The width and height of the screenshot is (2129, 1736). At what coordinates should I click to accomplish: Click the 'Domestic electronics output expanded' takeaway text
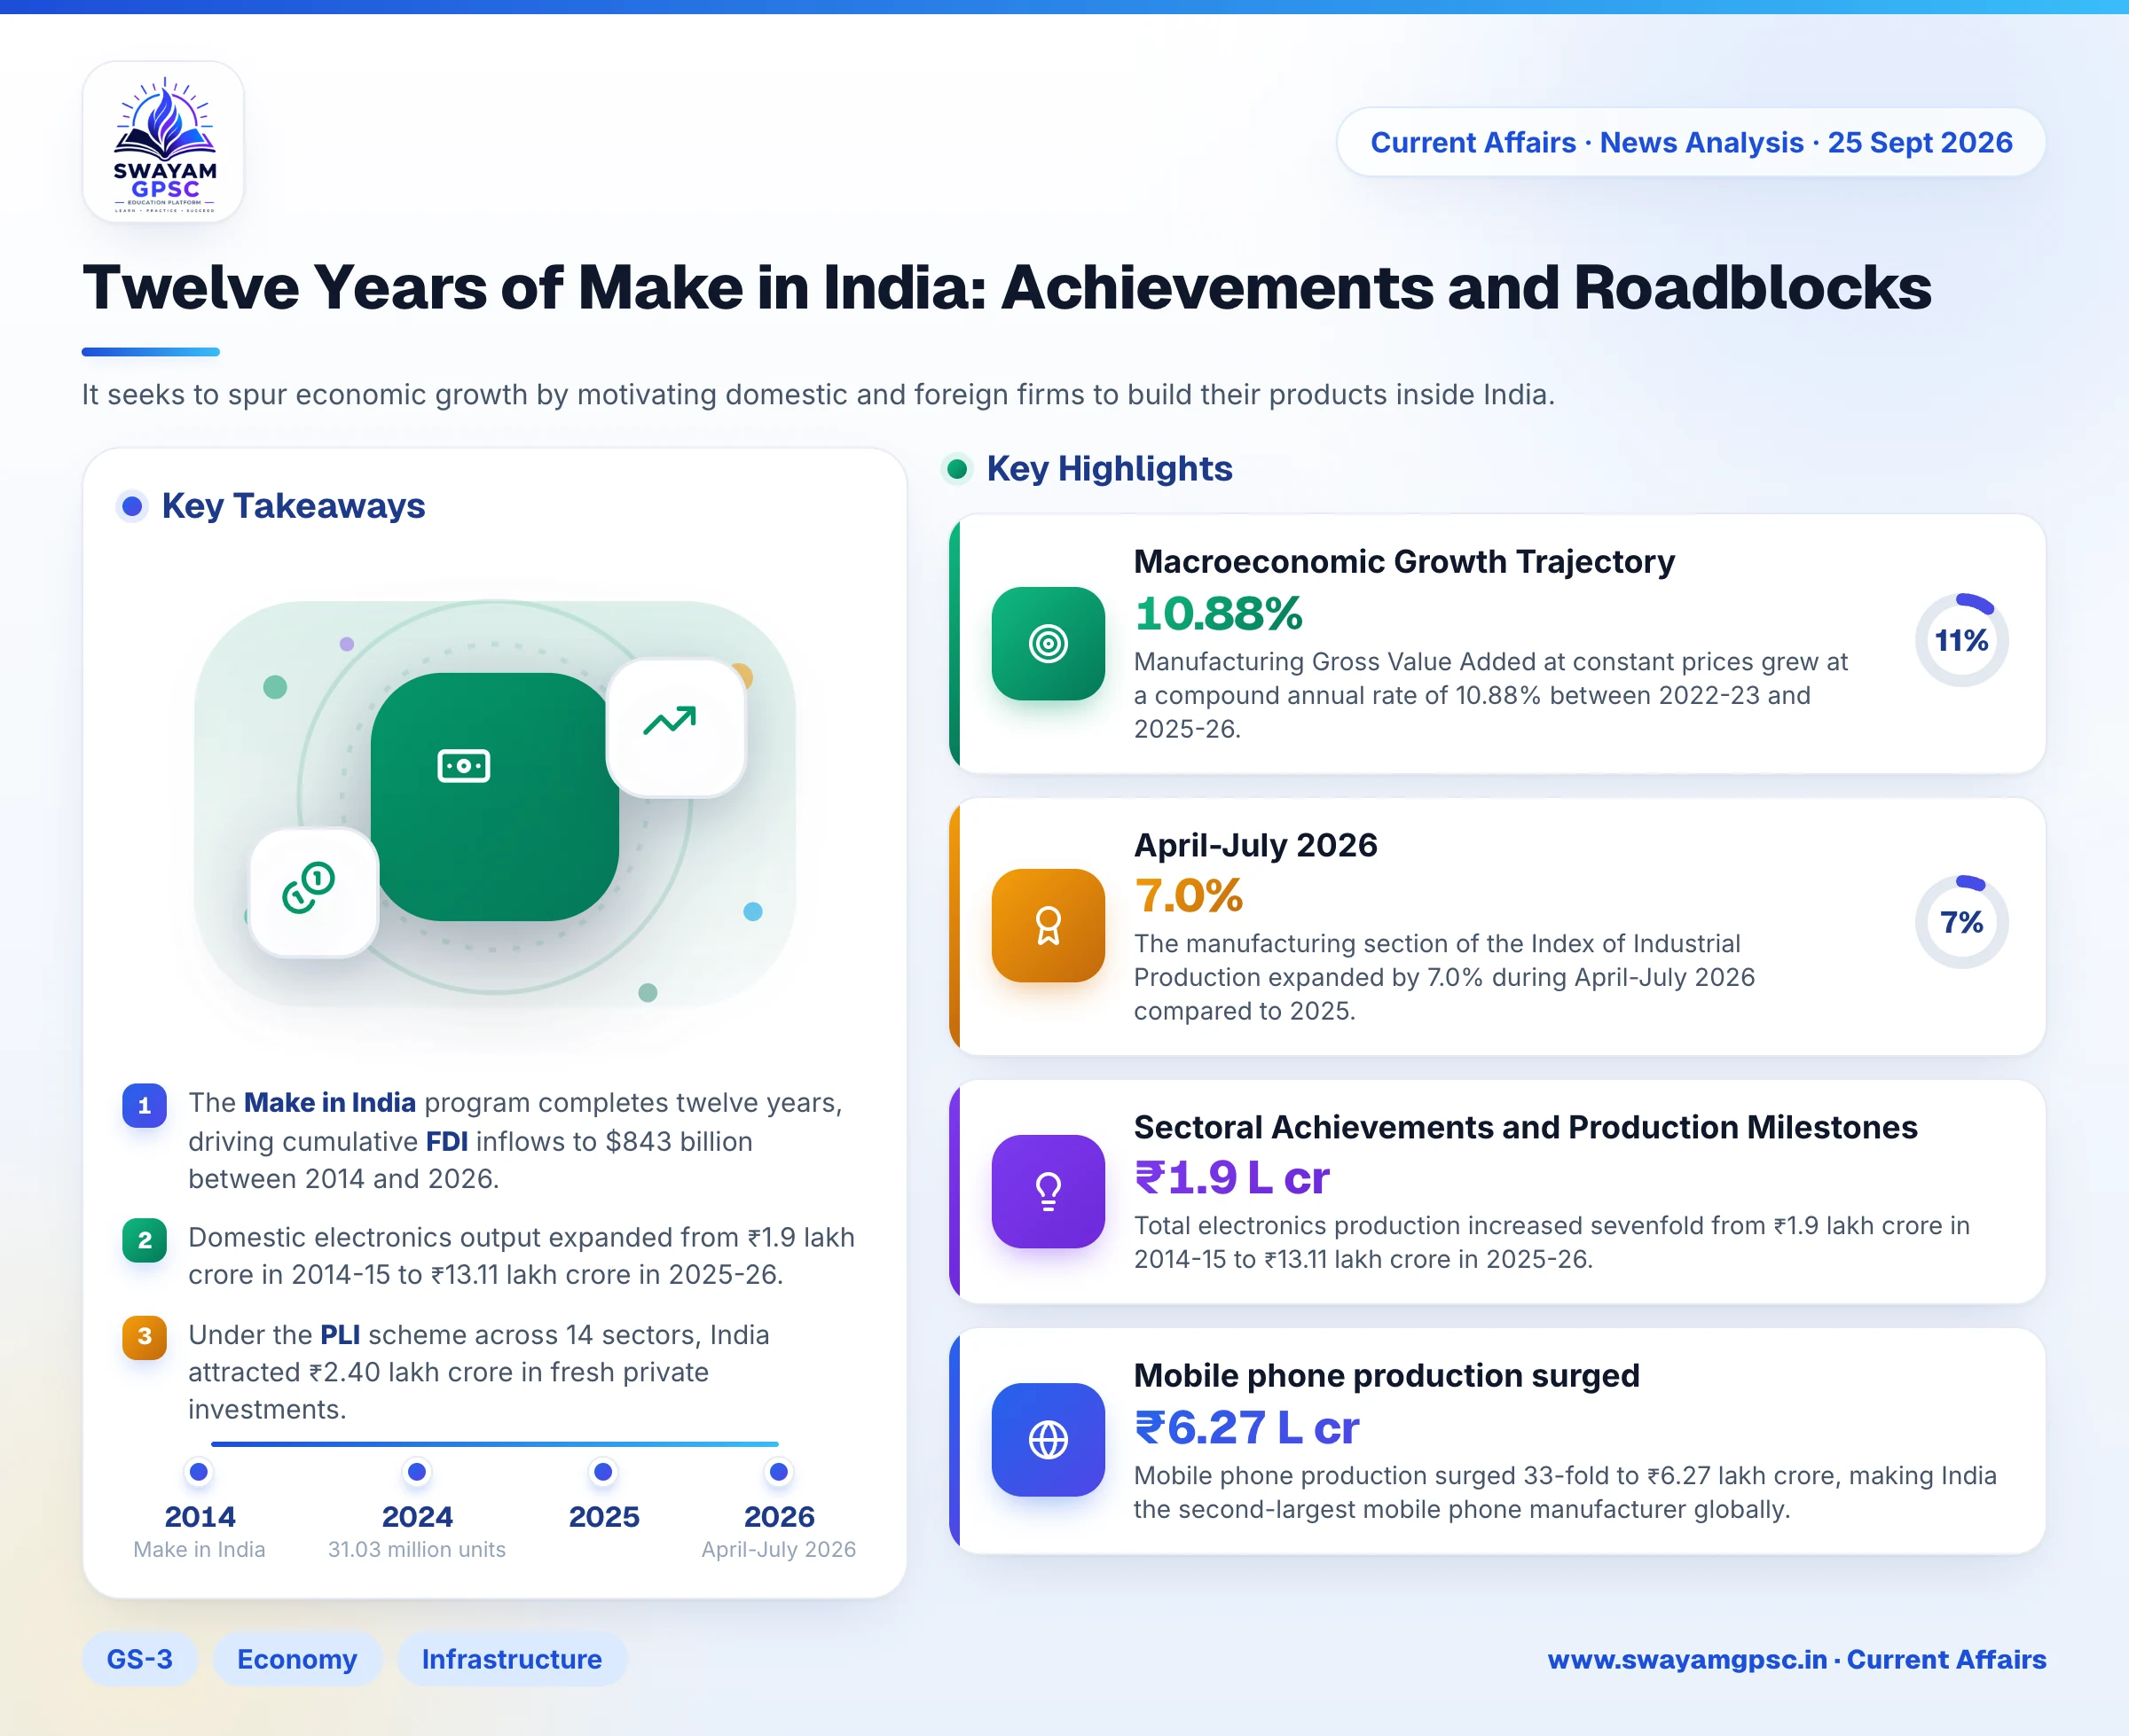(x=522, y=1256)
